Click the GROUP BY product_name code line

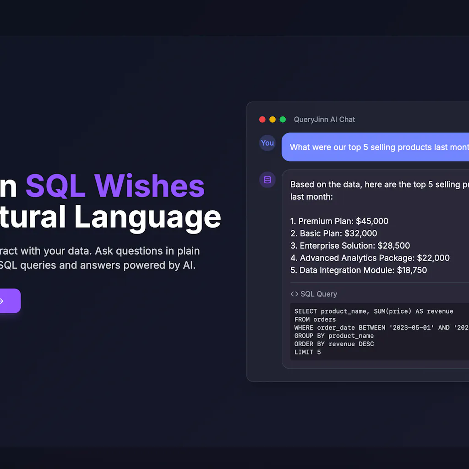pos(334,336)
